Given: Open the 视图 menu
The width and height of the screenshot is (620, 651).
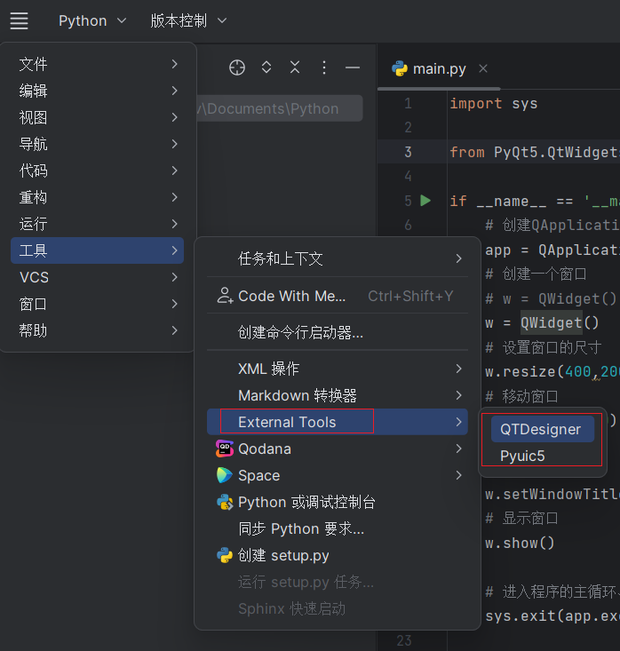Looking at the screenshot, I should [x=97, y=117].
